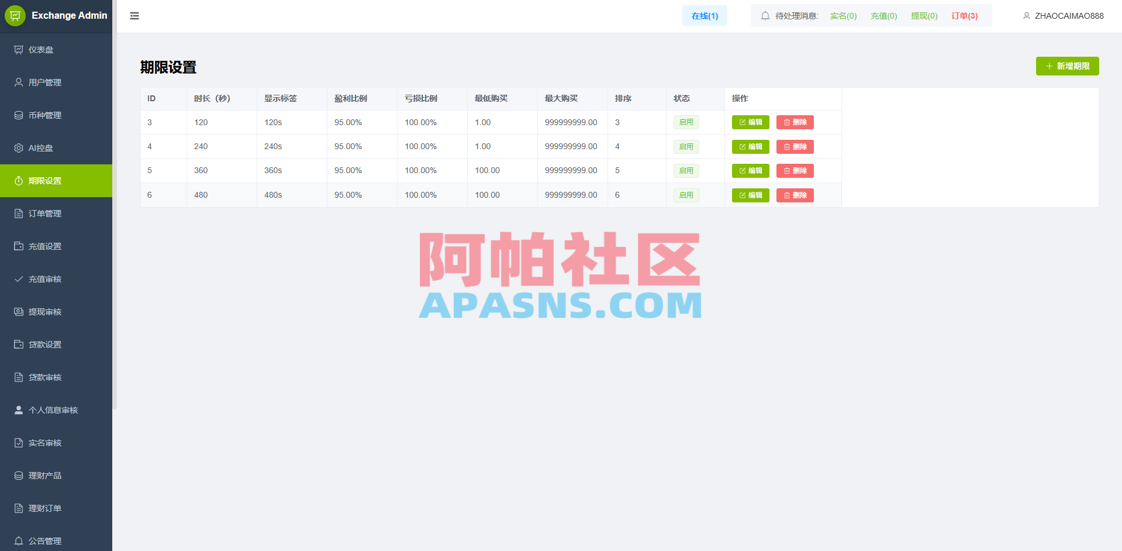Viewport: 1122px width, 551px height.
Task: Open 公告管理 menu item
Action: tap(56, 539)
